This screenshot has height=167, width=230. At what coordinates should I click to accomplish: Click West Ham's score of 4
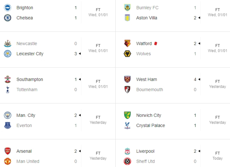point(195,79)
